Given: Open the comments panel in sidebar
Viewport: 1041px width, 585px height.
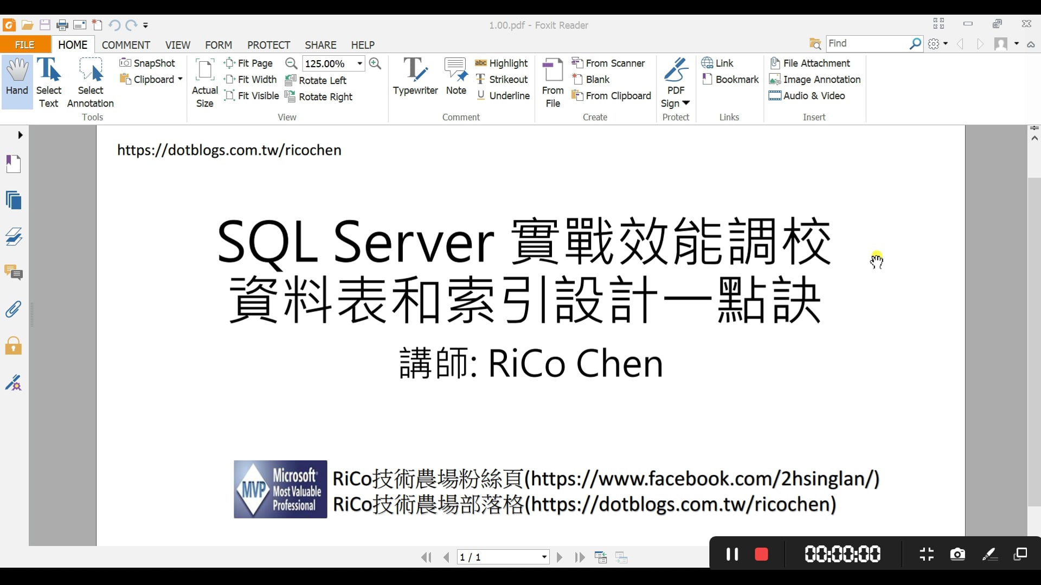Looking at the screenshot, I should (14, 272).
